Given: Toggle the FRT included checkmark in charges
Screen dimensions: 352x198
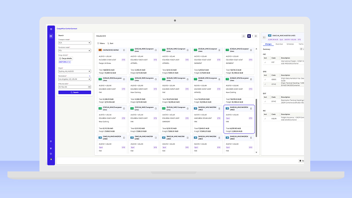Looking at the screenshot, I should (265, 62).
